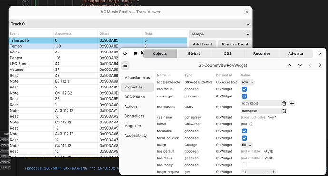Viewport: 328px width, 176px height.
Task: Click the GtkColumnViewRowWidget title
Action: coord(222,65)
